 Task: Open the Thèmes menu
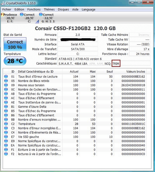[49, 10]
